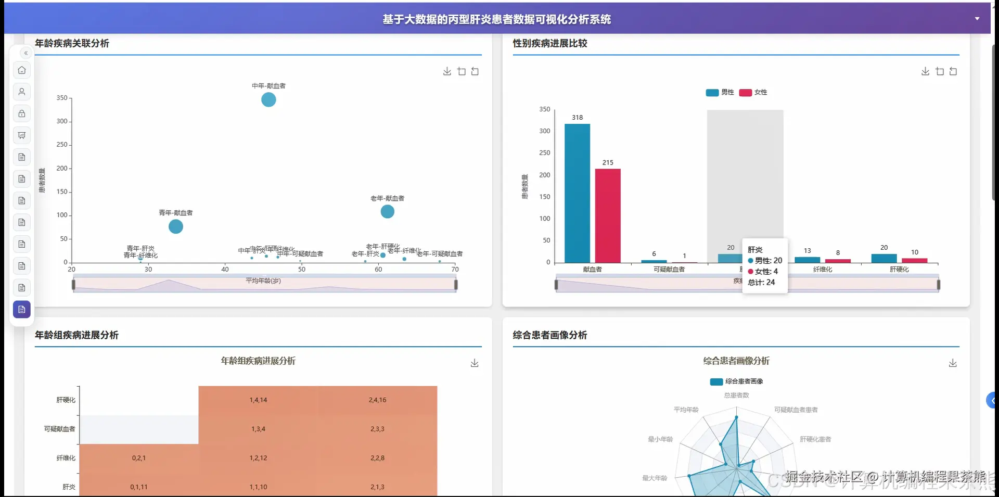Click the 可疑献血者 label on the bar chart axis
This screenshot has height=497, width=999.
[x=669, y=270]
